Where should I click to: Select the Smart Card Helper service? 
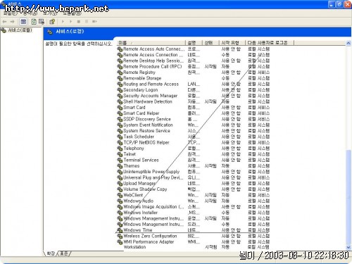tap(194, 113)
